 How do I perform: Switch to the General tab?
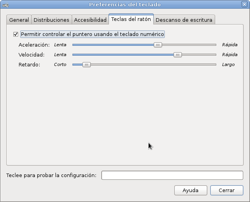pos(19,20)
